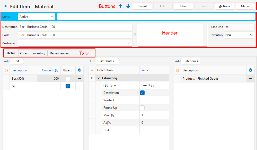257x150 pixels.
Task: Open the categories grid settings gear
Action: 250,70
